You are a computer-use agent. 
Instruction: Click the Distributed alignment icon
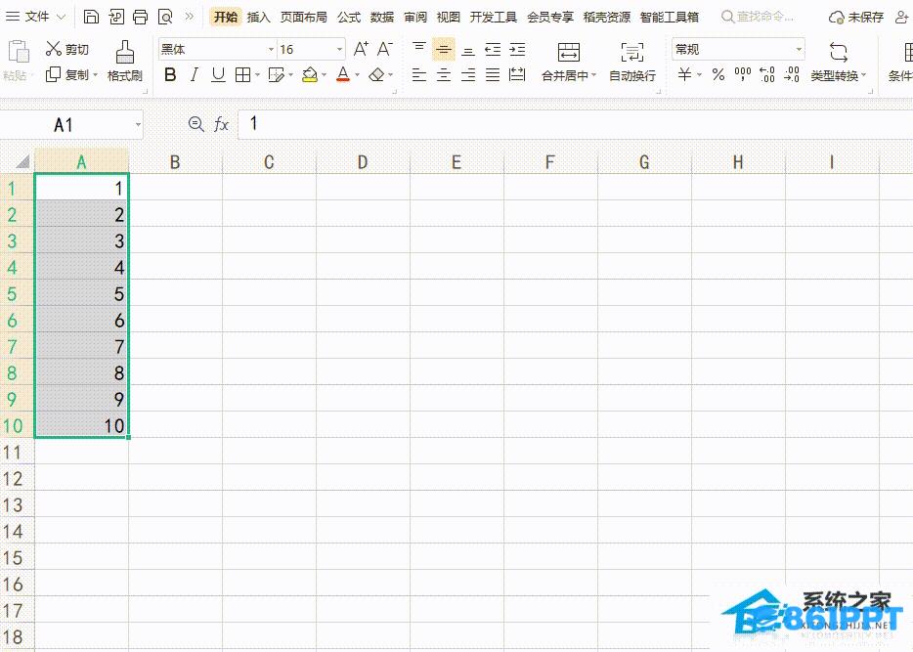pos(517,74)
